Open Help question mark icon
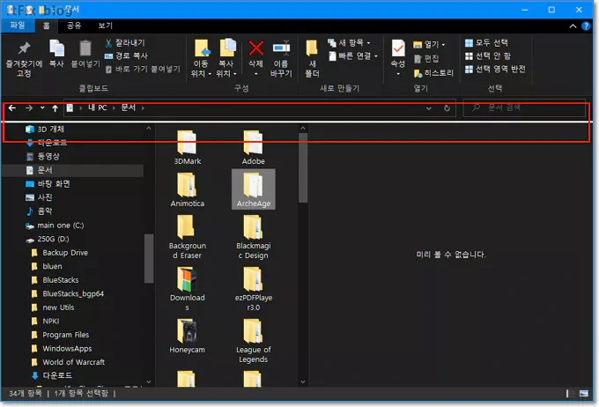599x407 pixels. [x=586, y=26]
